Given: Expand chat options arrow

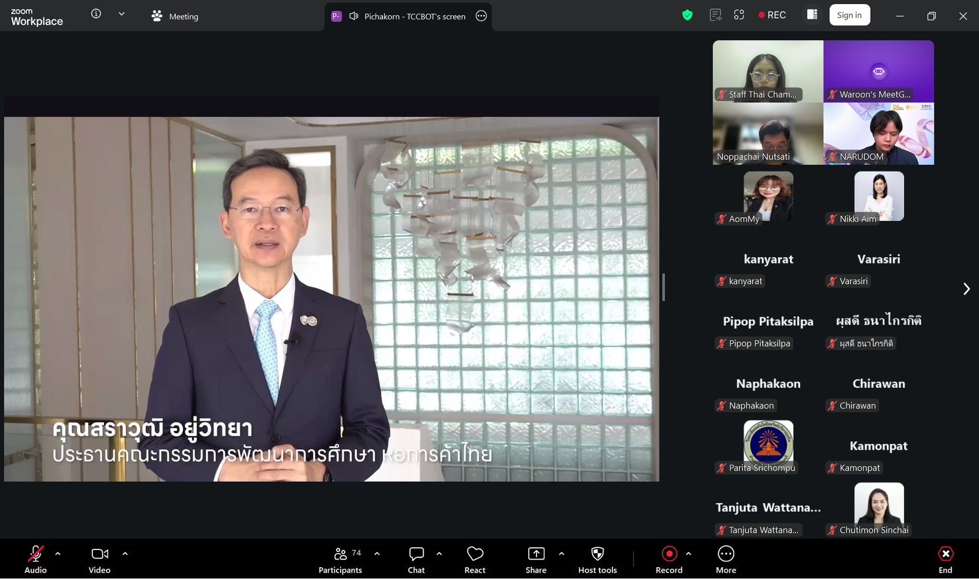Looking at the screenshot, I should tap(439, 554).
